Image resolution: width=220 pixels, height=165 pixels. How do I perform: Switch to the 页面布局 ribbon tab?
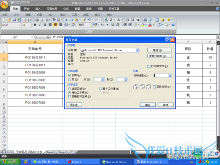(x=52, y=9)
